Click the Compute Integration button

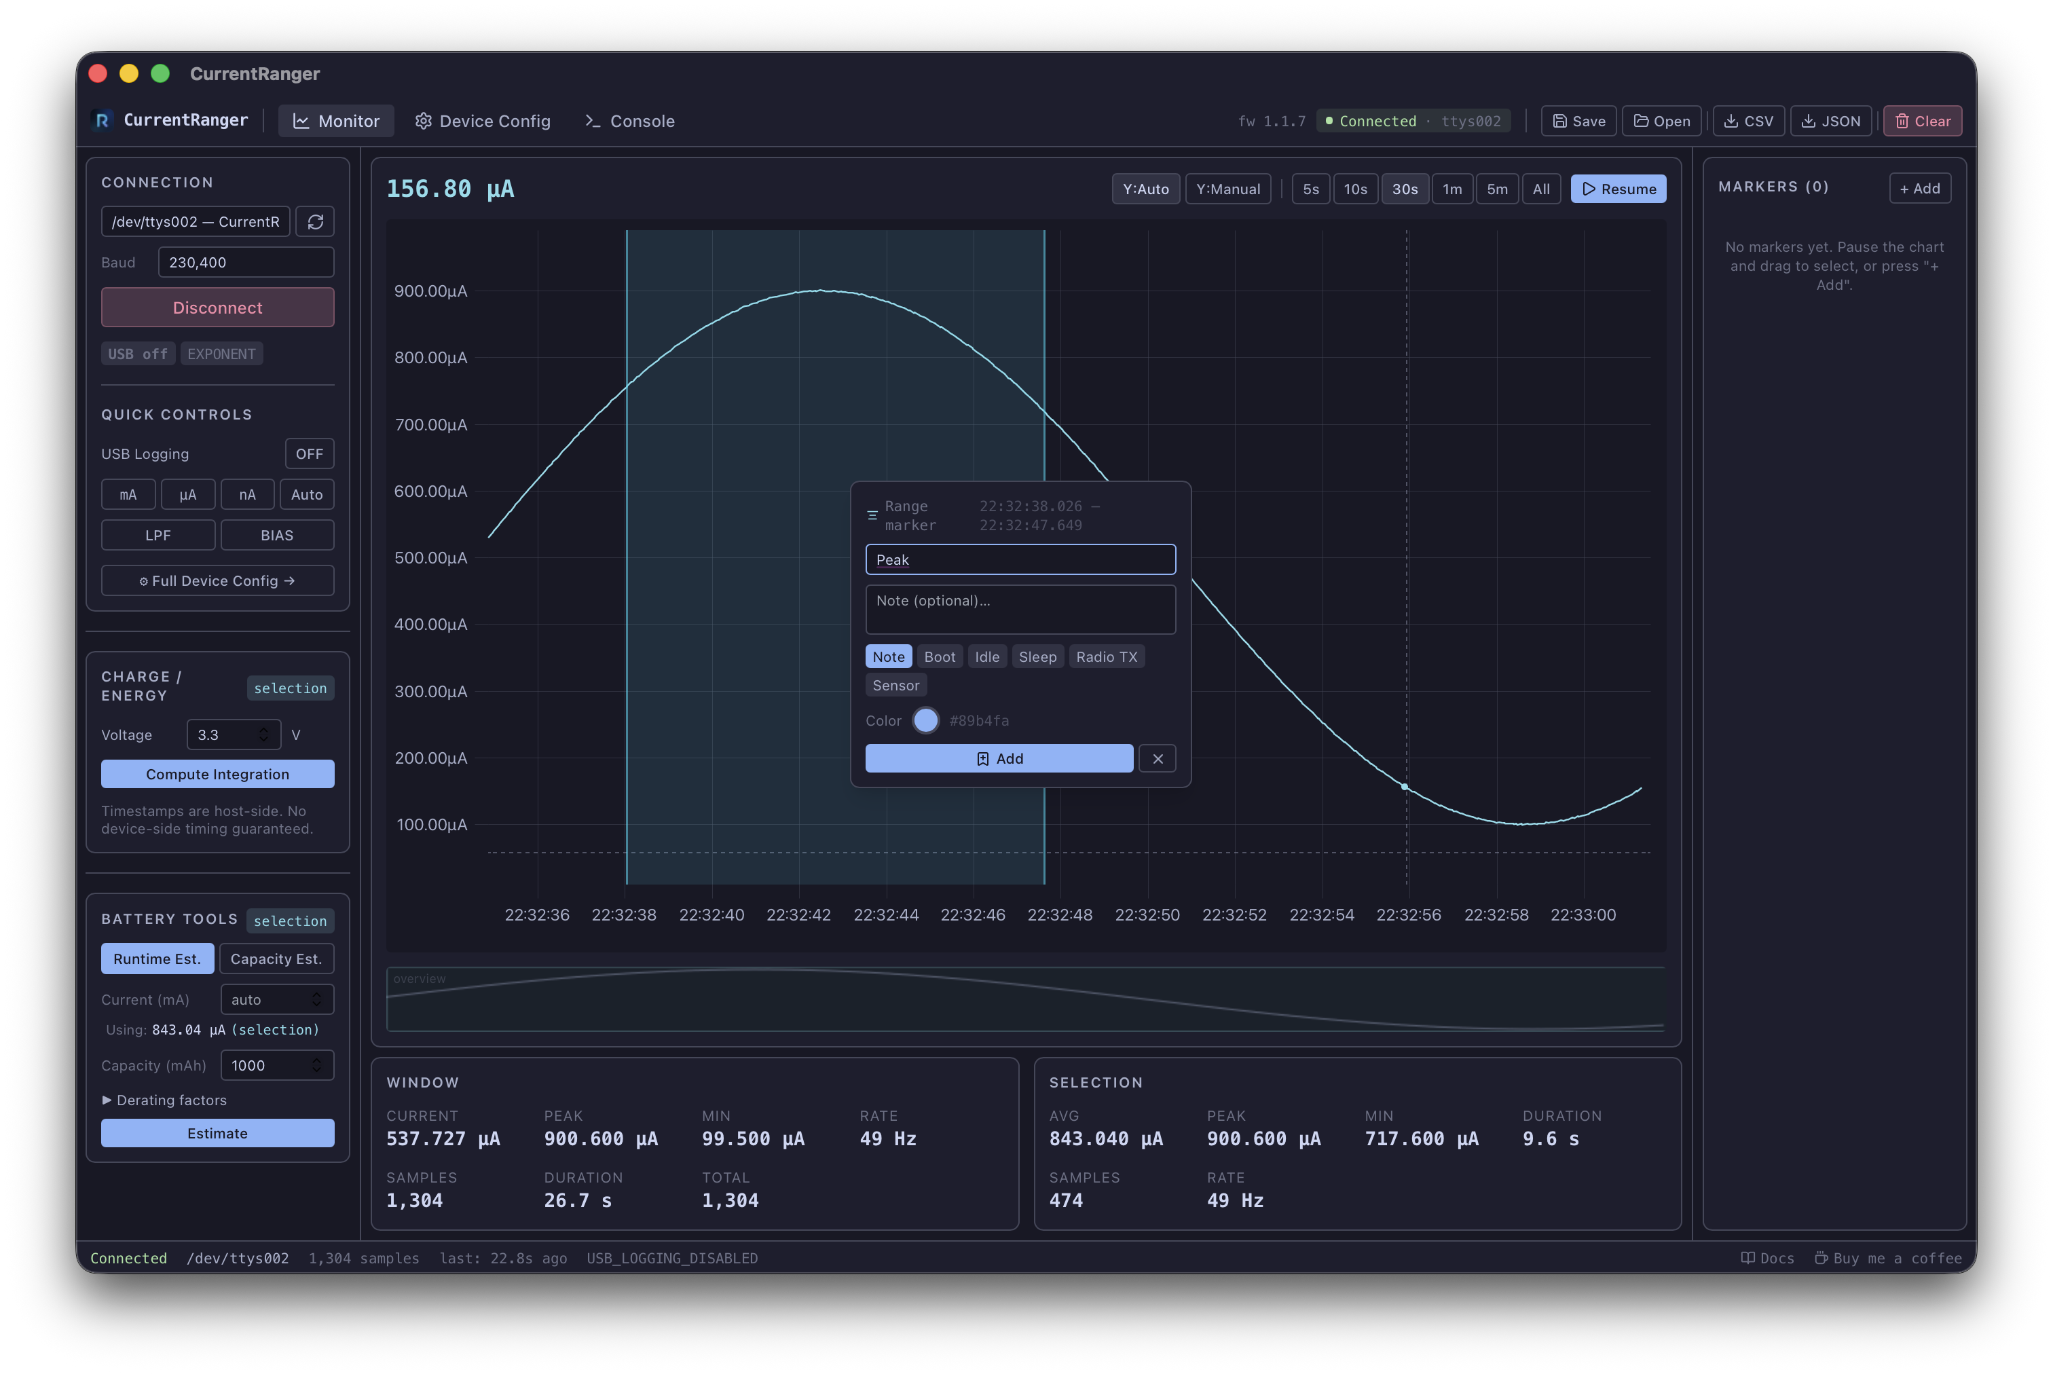(x=217, y=774)
